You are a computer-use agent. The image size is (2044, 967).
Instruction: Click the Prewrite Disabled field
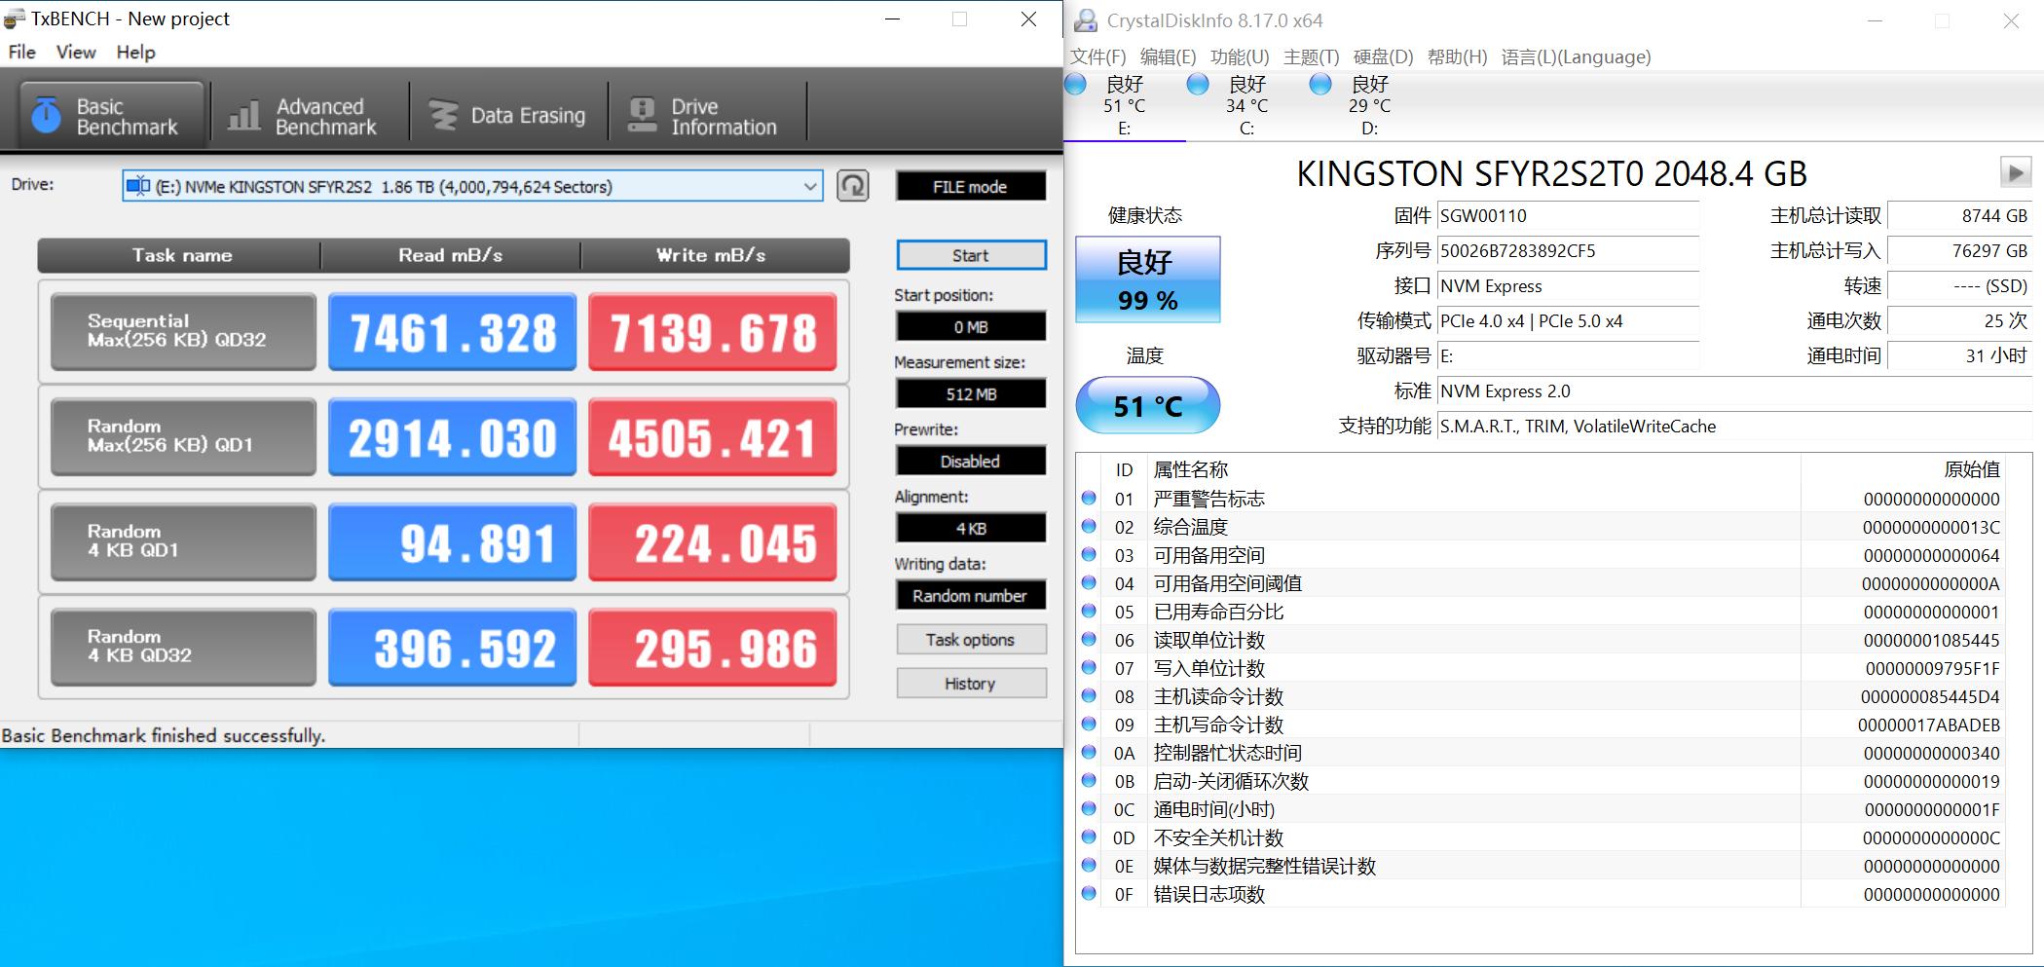point(971,461)
